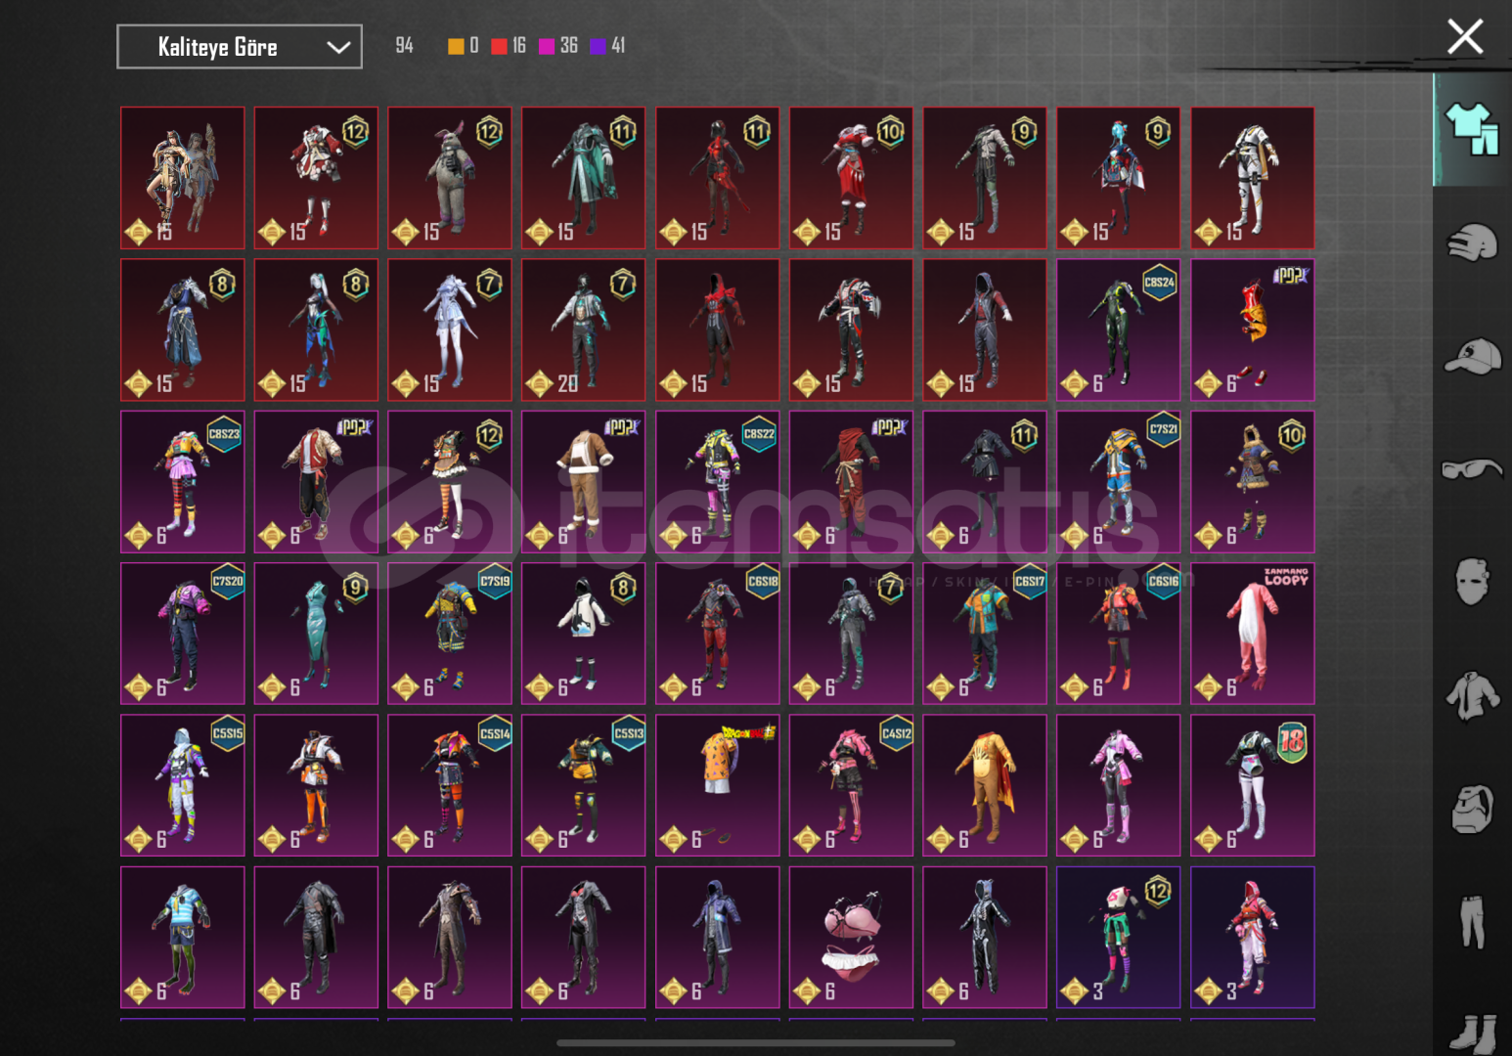Select the blue-haired outfit with badge 9
Image resolution: width=1512 pixels, height=1056 pixels.
pos(1119,178)
